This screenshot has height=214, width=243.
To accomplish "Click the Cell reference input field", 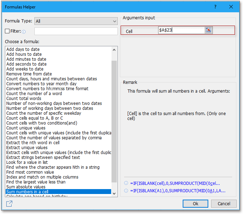I will 181,30.
